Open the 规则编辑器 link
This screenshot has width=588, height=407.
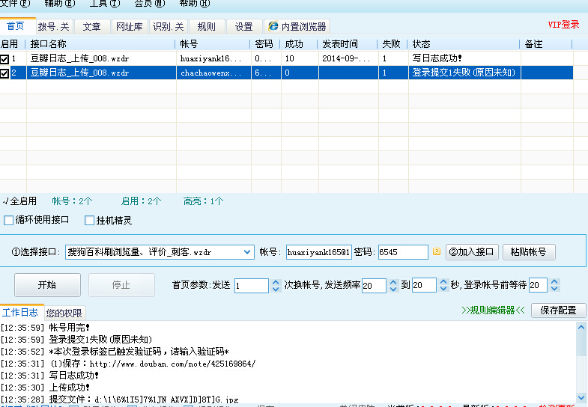493,310
